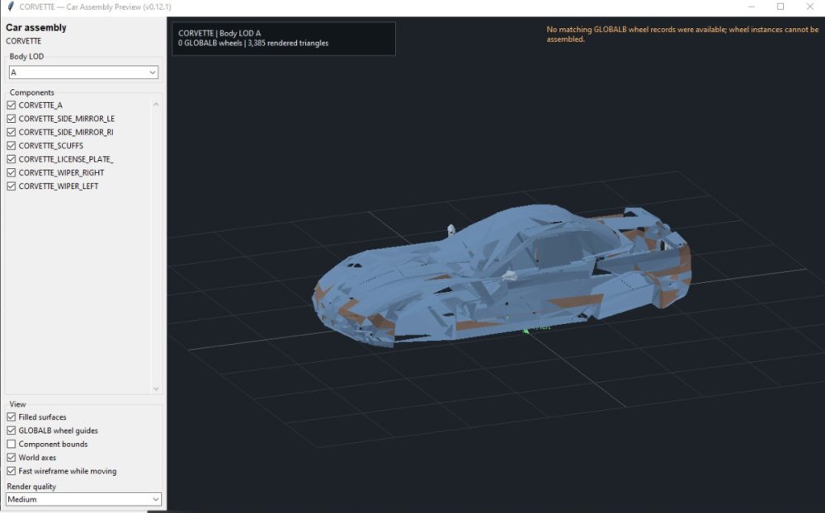Maximize the Car Assembly Preview window

click(x=780, y=7)
